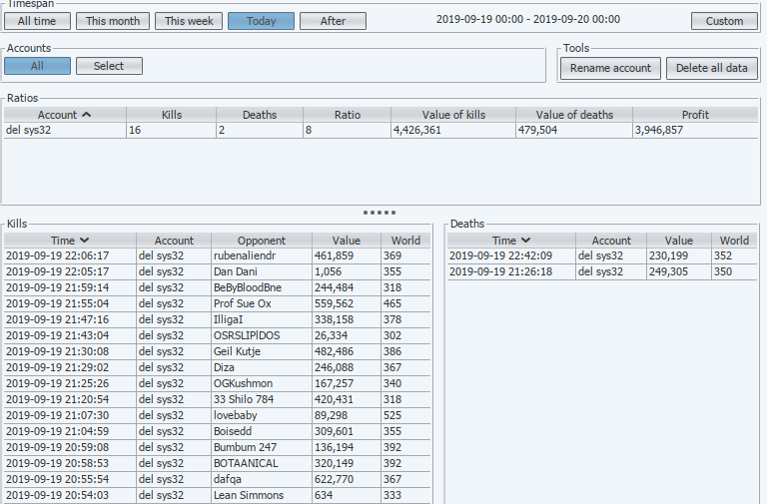Select kill against OGKushmon
Screen dimensions: 767x504
pyautogui.click(x=218, y=384)
